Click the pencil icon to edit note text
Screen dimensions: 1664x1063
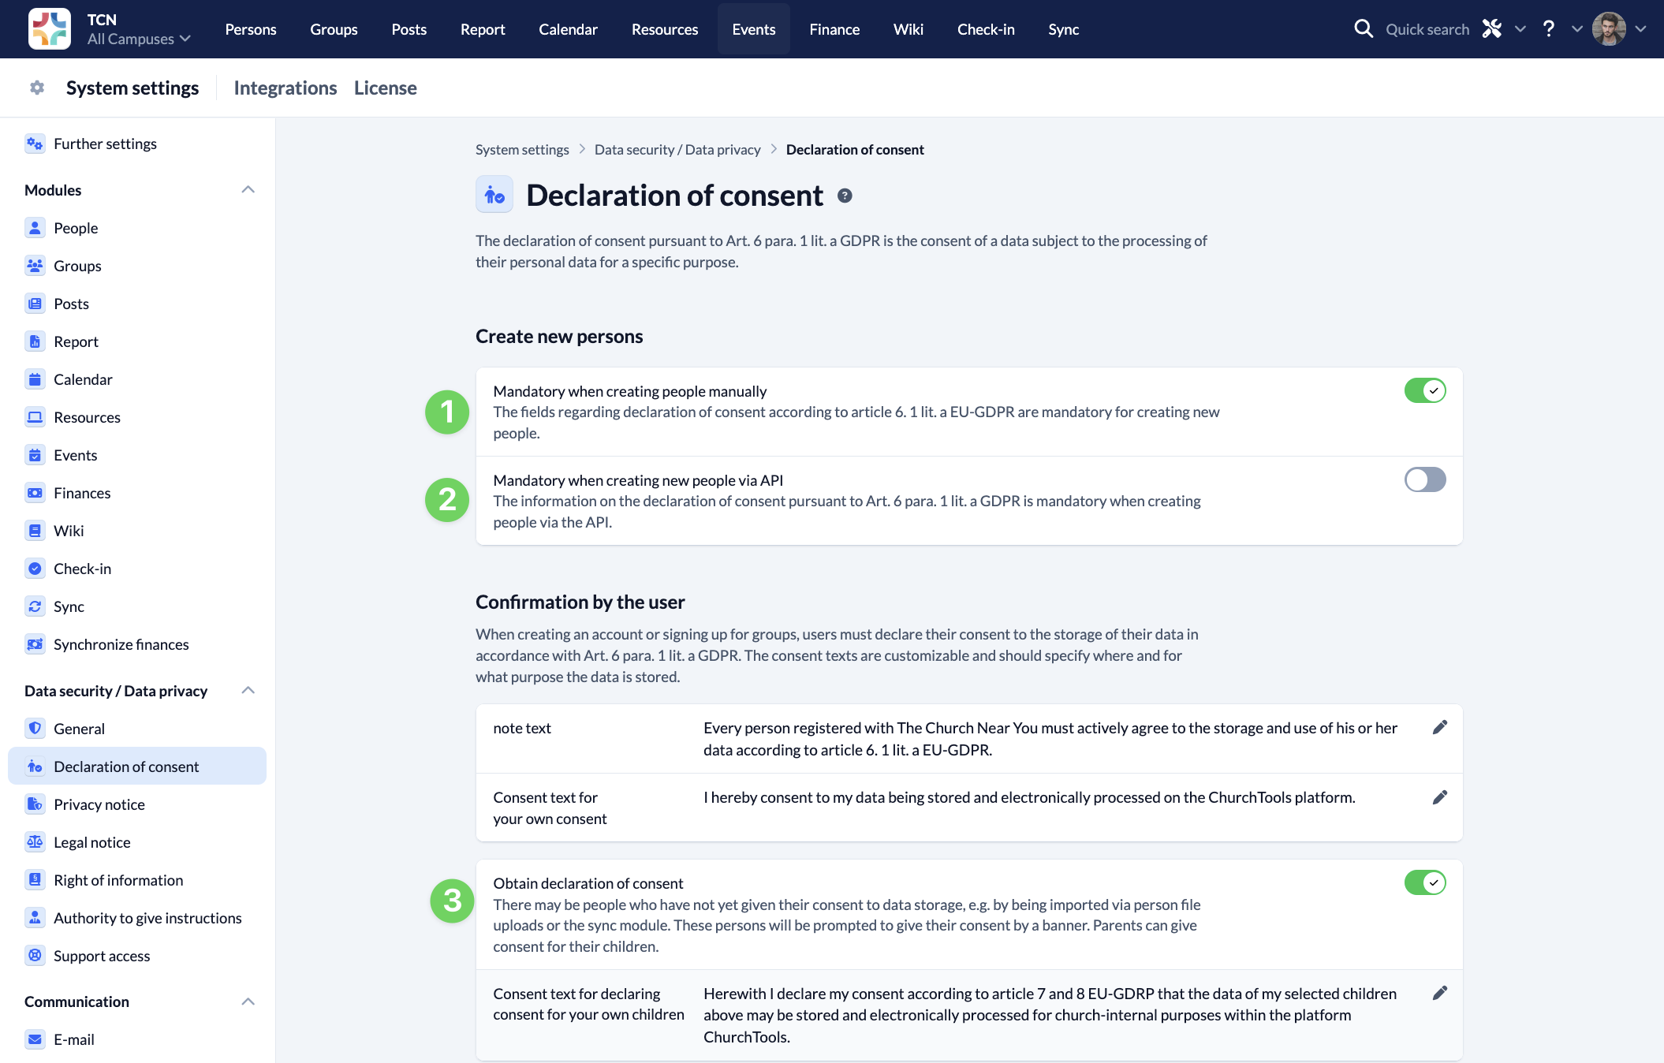(x=1439, y=727)
